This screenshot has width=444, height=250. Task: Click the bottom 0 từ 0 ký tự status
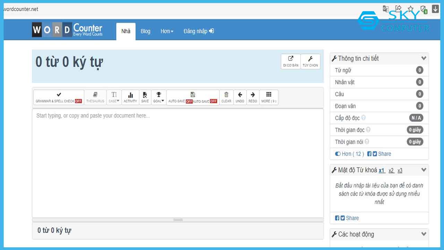click(x=54, y=230)
